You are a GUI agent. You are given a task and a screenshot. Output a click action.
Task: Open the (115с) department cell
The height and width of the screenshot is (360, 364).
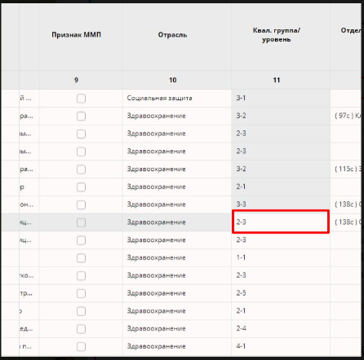(347, 169)
